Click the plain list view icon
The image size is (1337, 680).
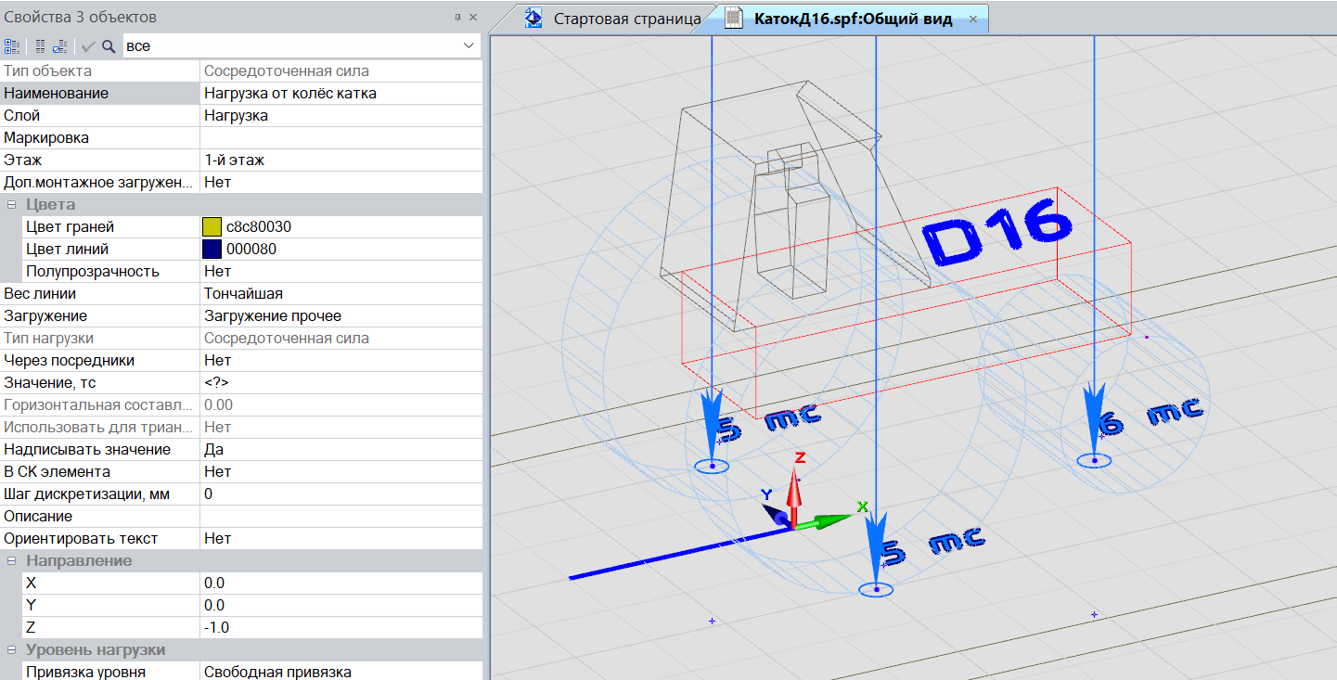click(40, 45)
